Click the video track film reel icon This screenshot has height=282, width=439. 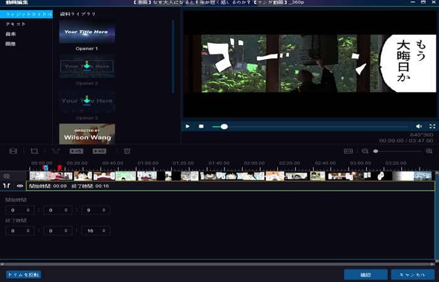pyautogui.click(x=6, y=176)
